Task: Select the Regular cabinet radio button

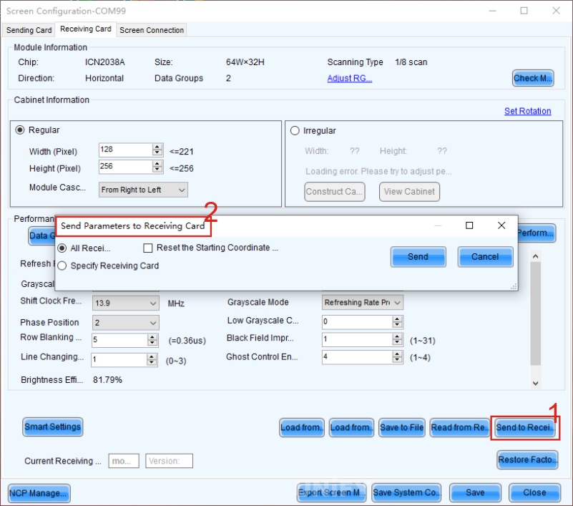Action: (x=20, y=130)
